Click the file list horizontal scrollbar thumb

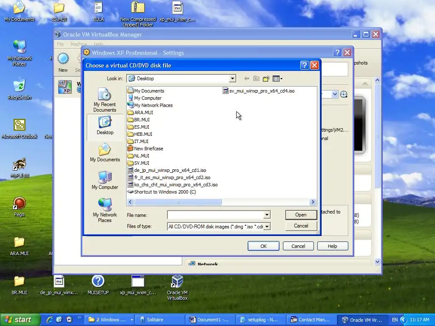(x=178, y=202)
